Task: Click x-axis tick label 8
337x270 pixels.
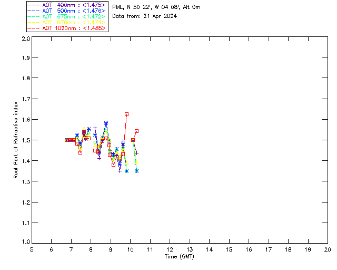Action: [x=91, y=249]
